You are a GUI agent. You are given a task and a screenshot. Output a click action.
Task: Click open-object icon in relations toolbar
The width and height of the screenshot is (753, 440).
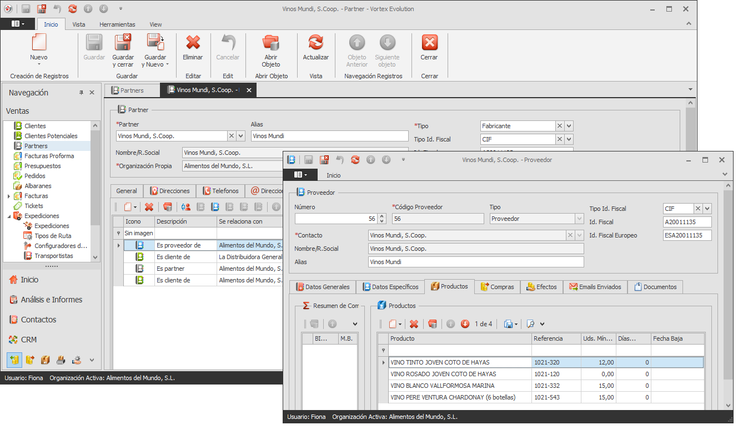168,207
